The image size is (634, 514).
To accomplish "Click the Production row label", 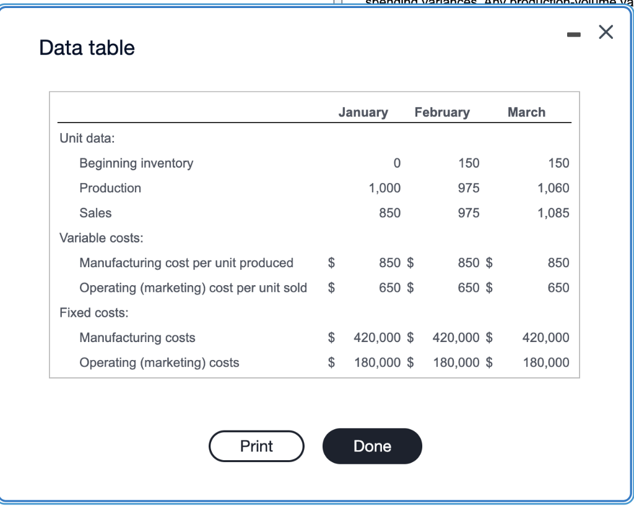I will (x=110, y=188).
